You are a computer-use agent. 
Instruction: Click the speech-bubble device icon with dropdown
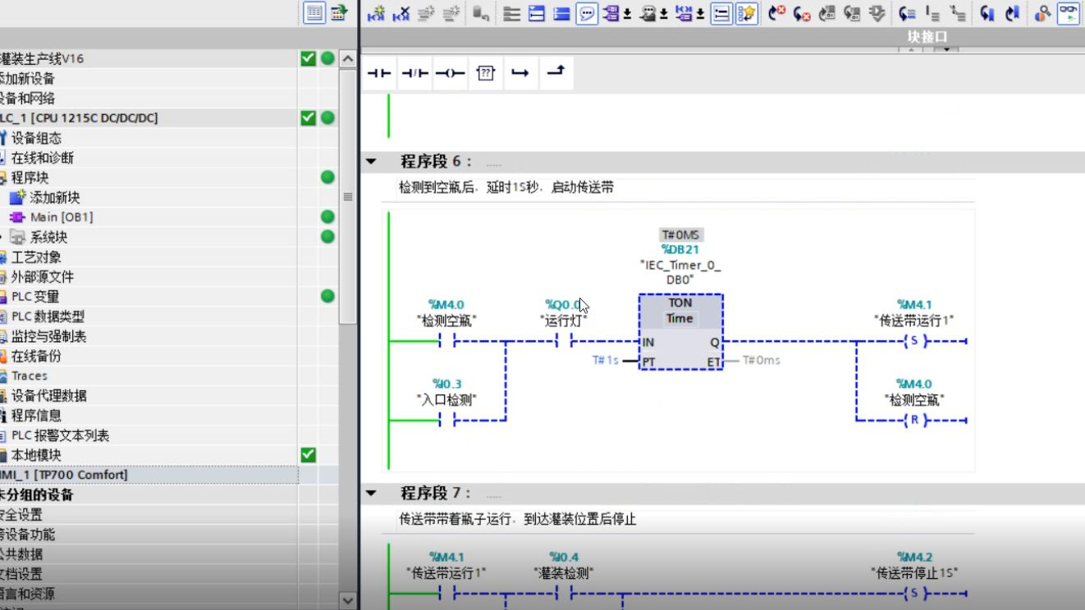pyautogui.click(x=648, y=13)
